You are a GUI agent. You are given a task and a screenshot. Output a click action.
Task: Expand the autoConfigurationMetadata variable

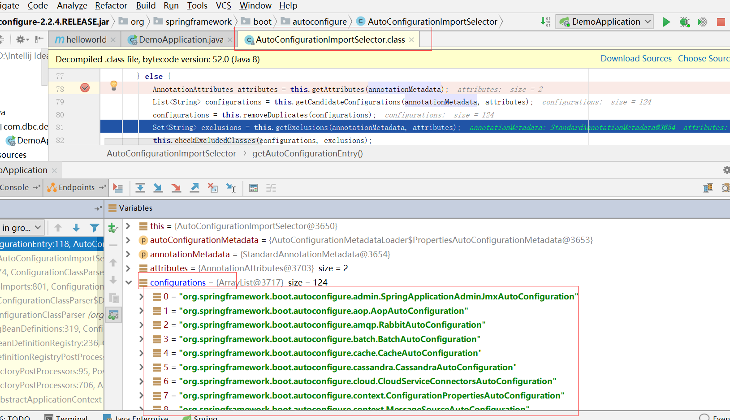128,240
